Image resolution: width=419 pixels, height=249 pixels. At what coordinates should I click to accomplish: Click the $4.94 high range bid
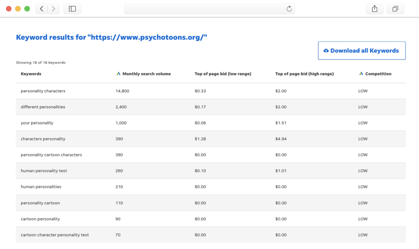point(281,139)
